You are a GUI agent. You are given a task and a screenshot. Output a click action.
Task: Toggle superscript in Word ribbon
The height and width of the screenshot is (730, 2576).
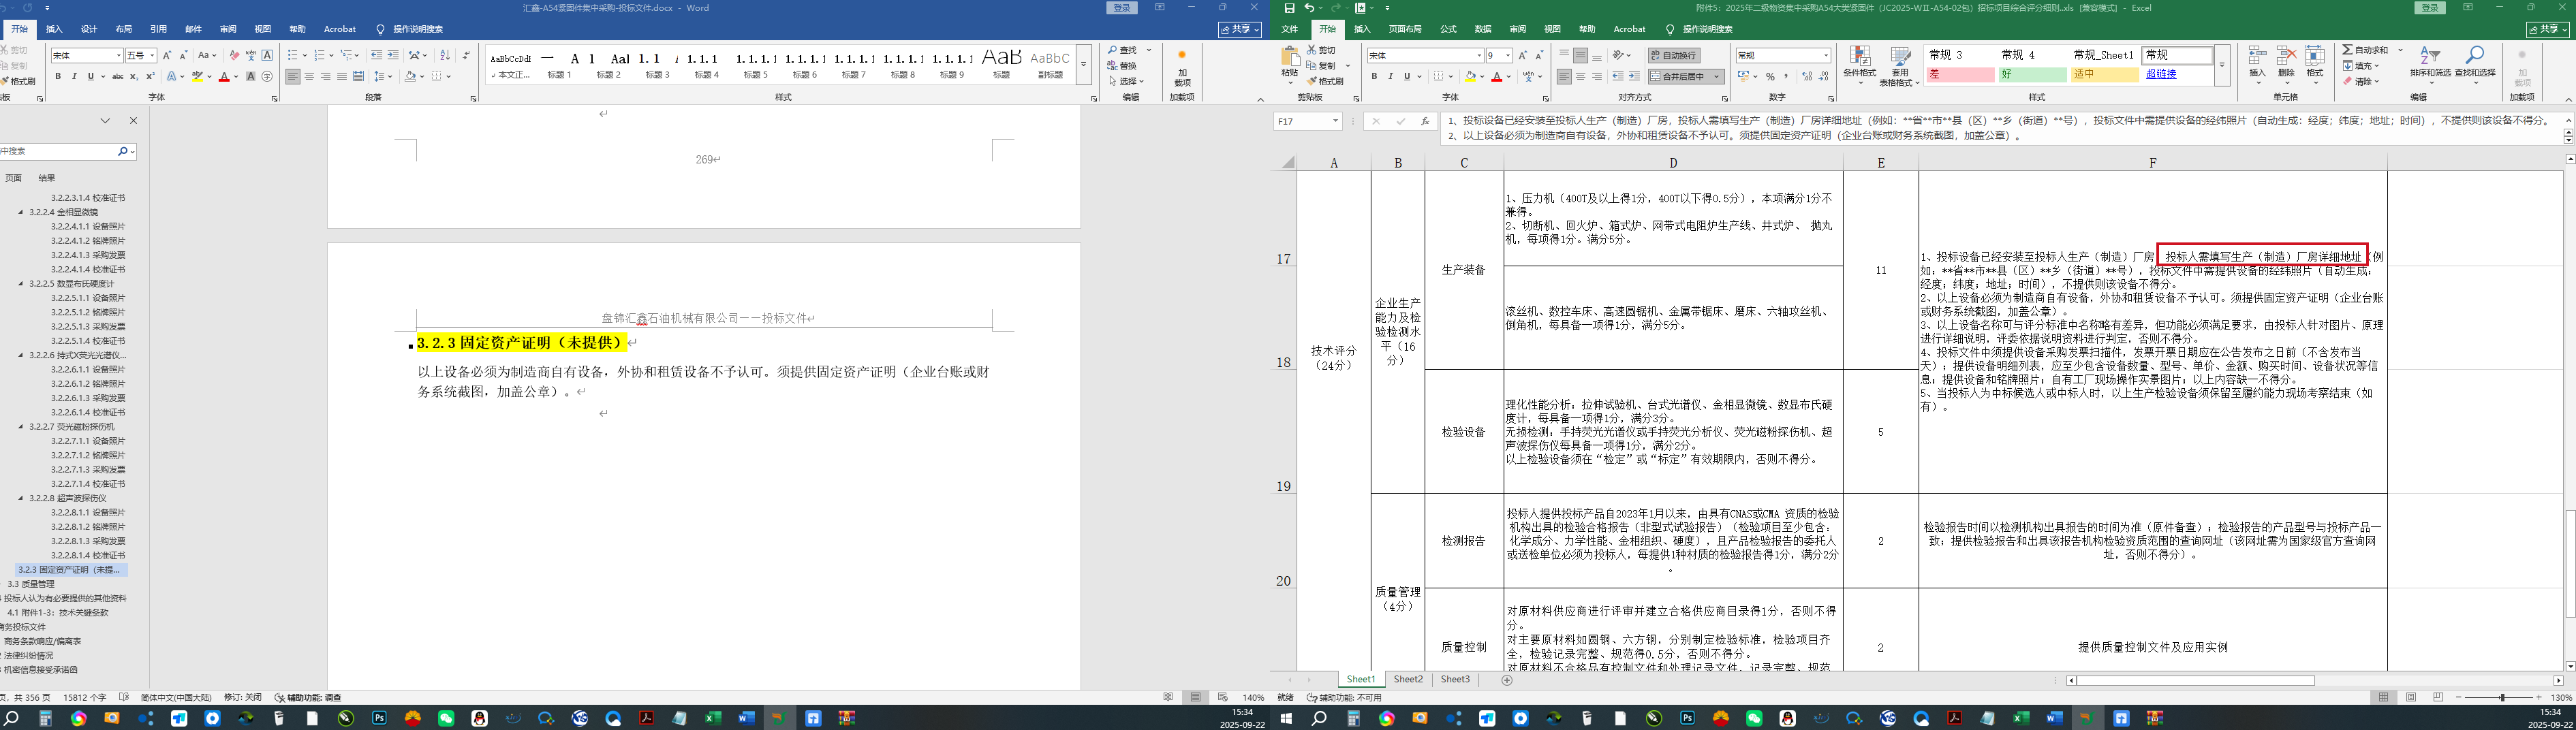click(x=150, y=76)
